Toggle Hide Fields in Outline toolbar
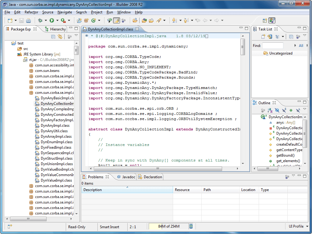The image size is (312, 234). pyautogui.click(x=277, y=110)
